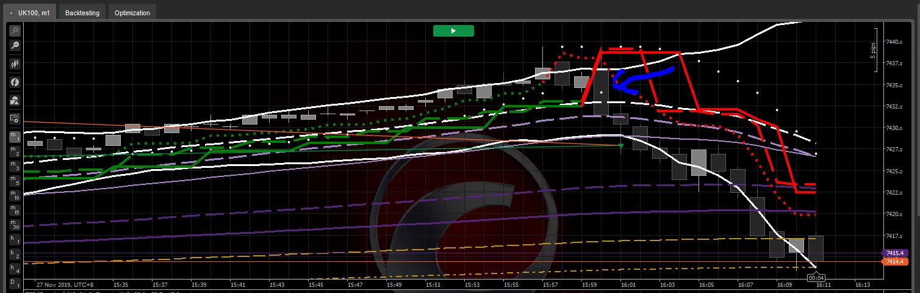Open the indicators function icon
This screenshot has width=920, height=293.
15,82
